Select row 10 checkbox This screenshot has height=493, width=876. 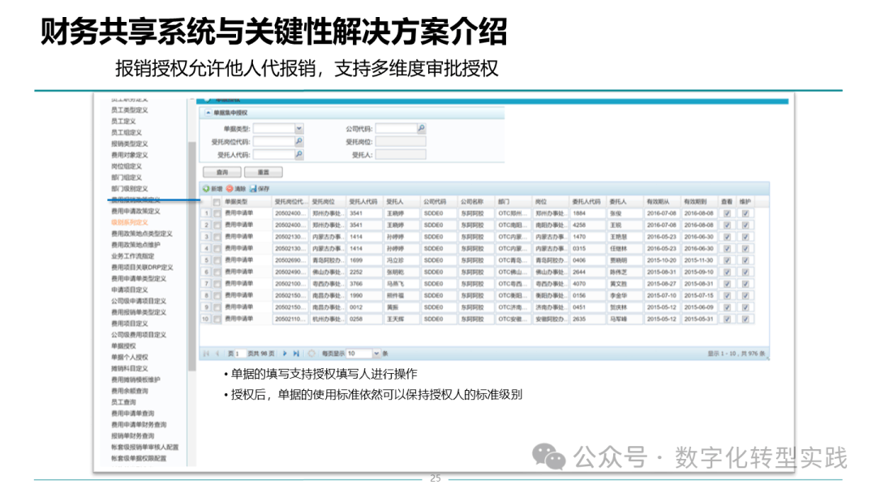point(217,319)
